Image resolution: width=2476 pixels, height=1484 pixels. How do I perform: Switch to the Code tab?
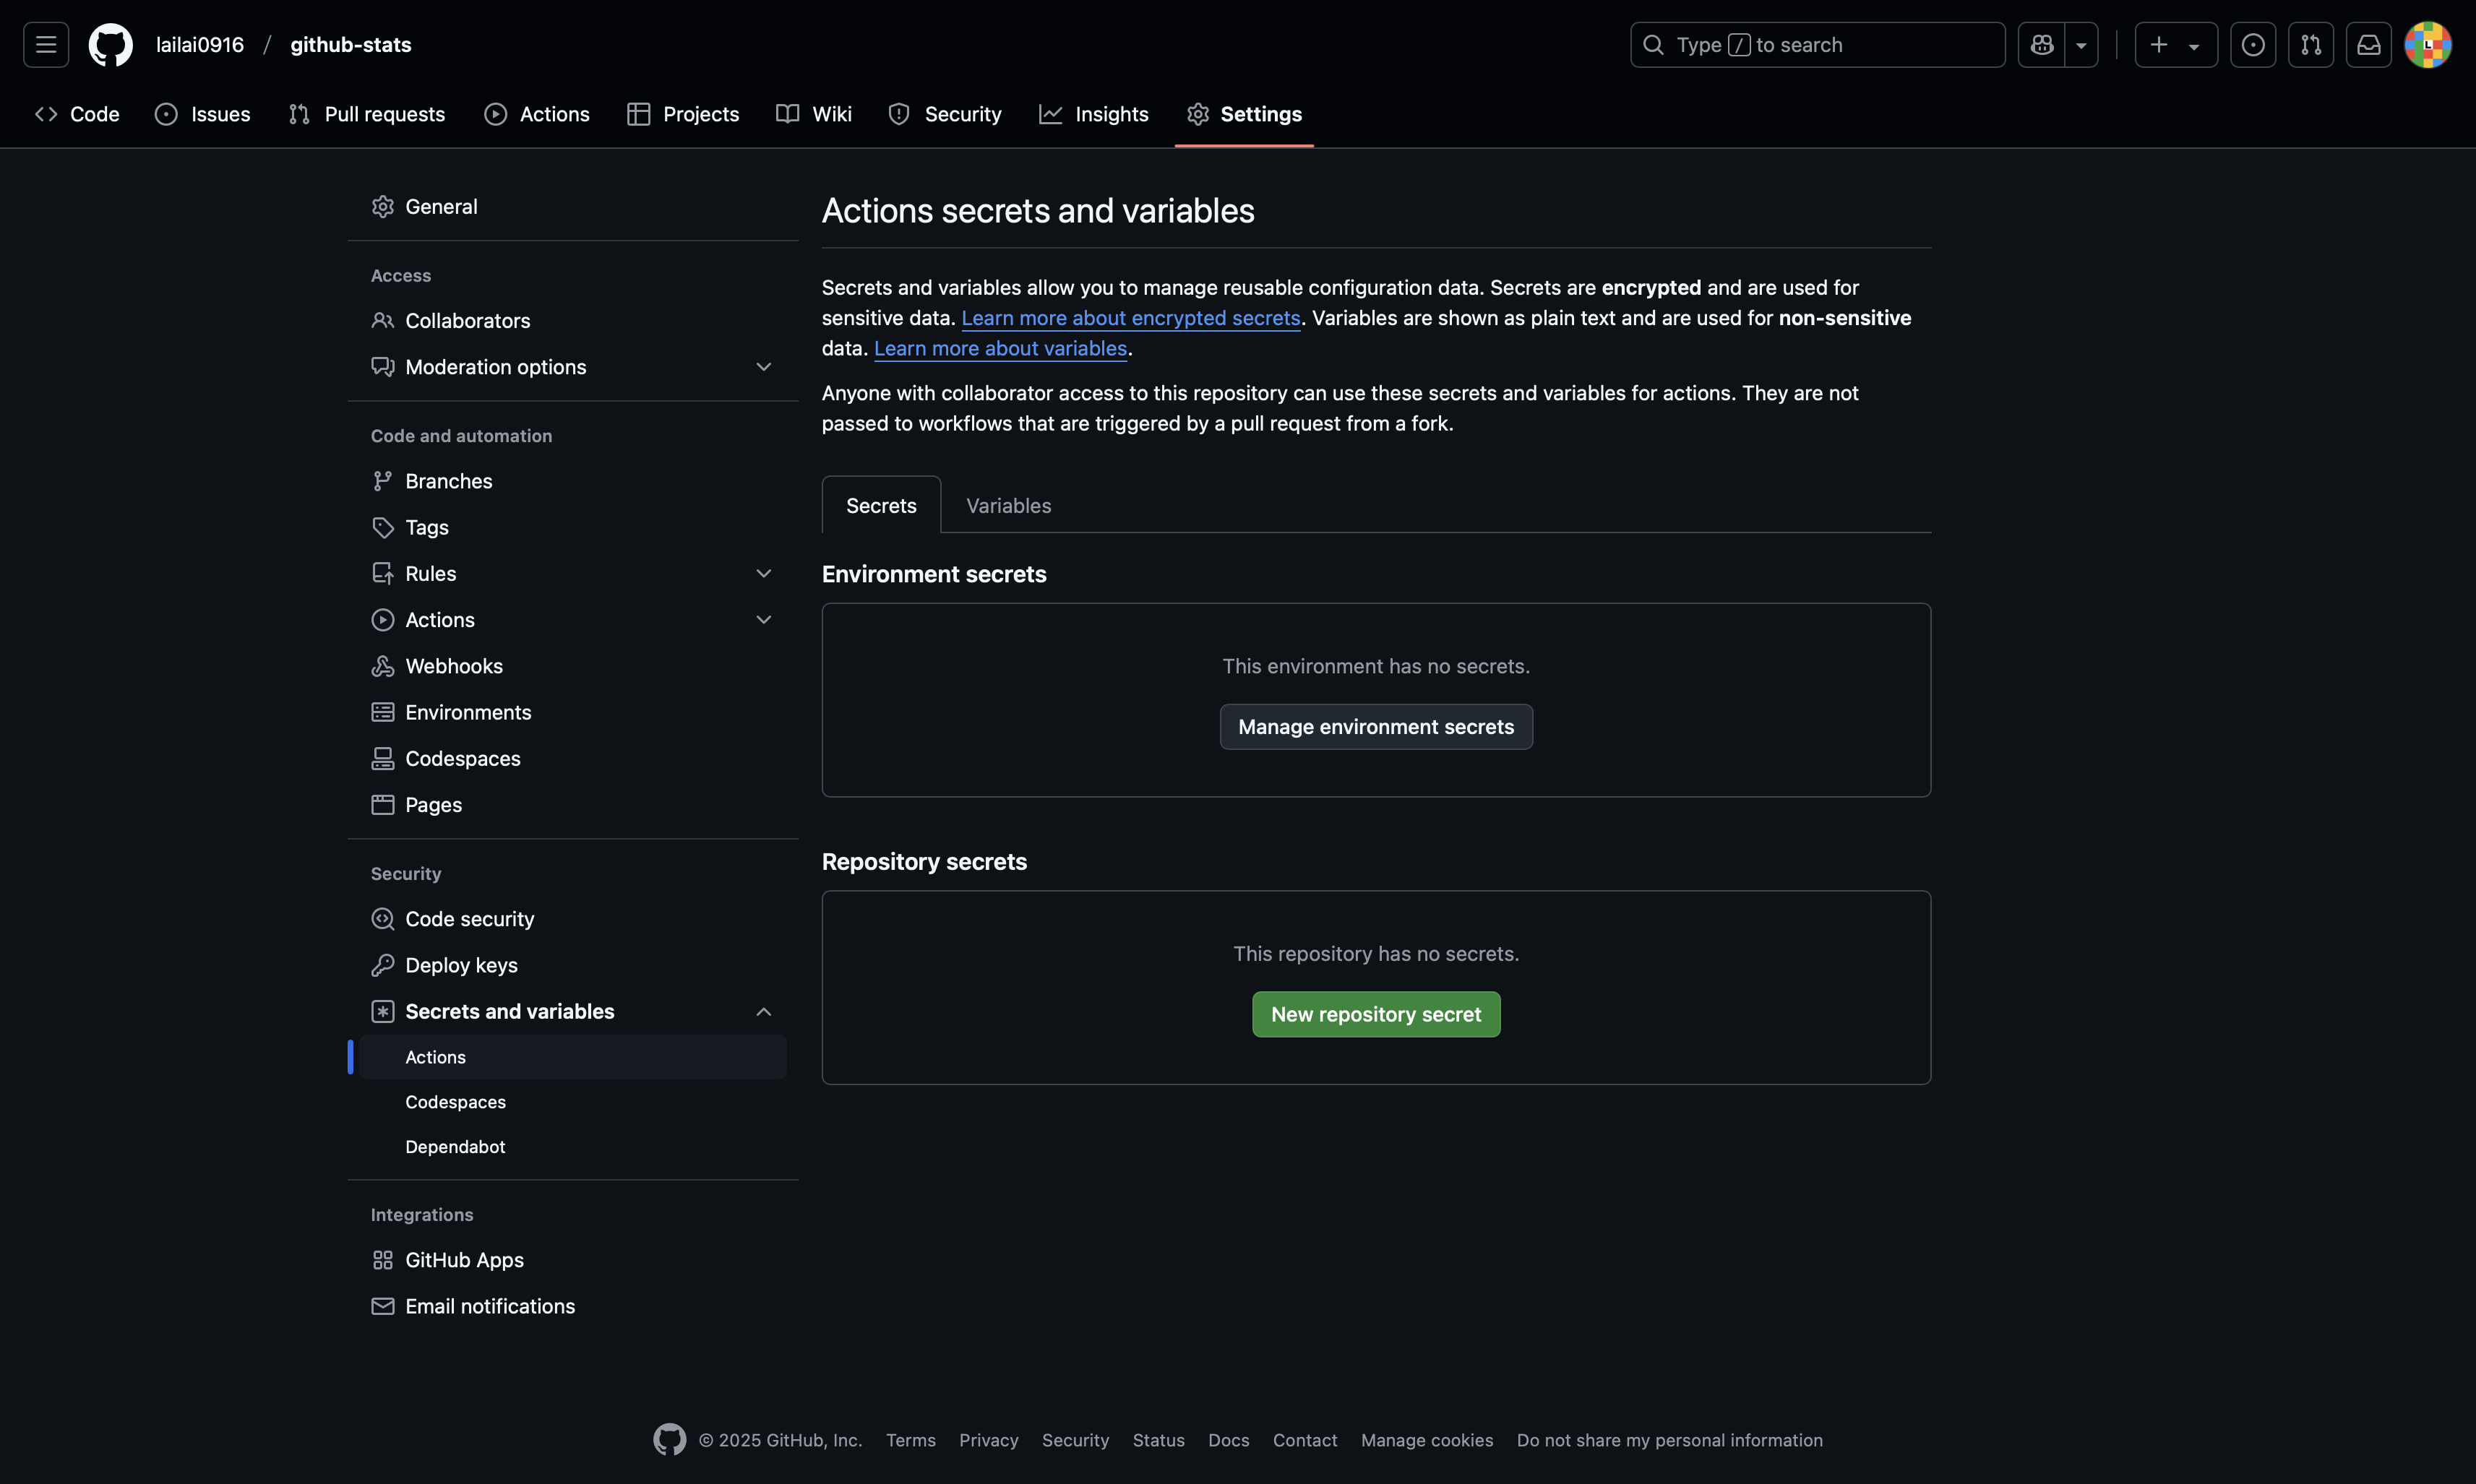[77, 114]
